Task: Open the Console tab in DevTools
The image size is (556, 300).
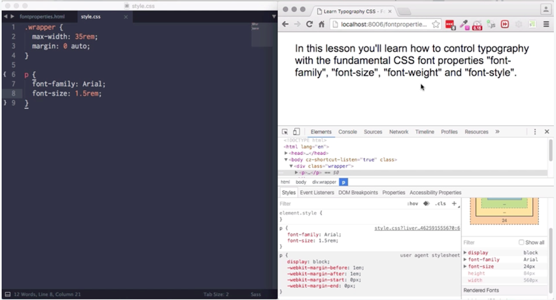Action: tap(347, 132)
